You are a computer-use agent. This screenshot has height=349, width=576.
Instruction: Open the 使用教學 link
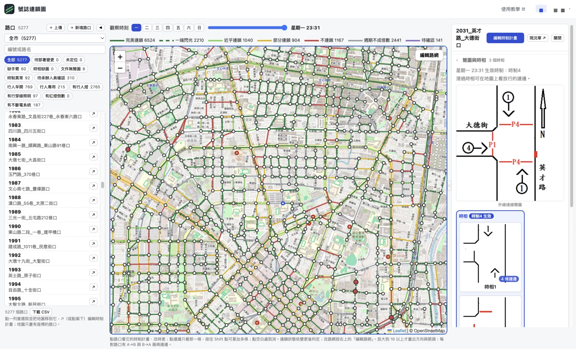[x=513, y=9]
